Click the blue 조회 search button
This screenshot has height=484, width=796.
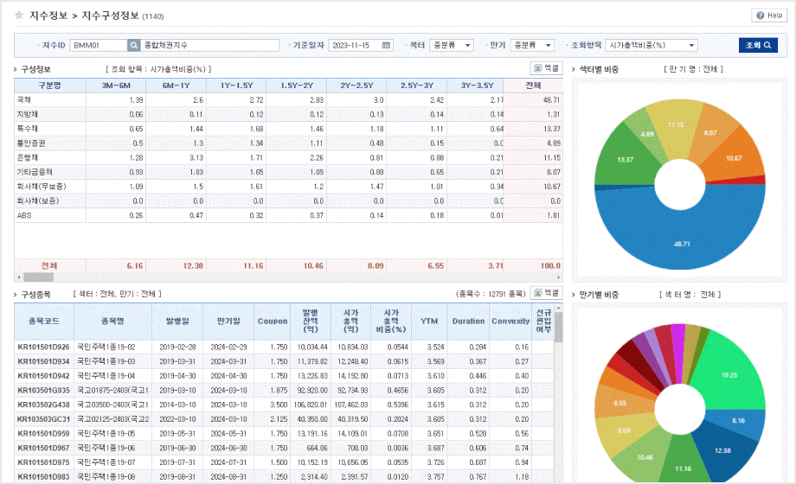click(x=758, y=45)
